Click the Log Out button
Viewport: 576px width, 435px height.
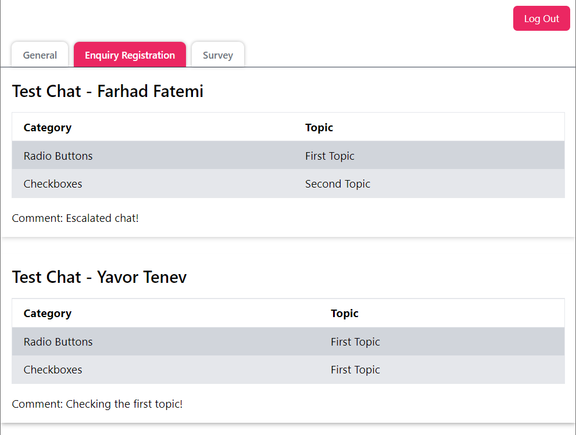pos(541,19)
